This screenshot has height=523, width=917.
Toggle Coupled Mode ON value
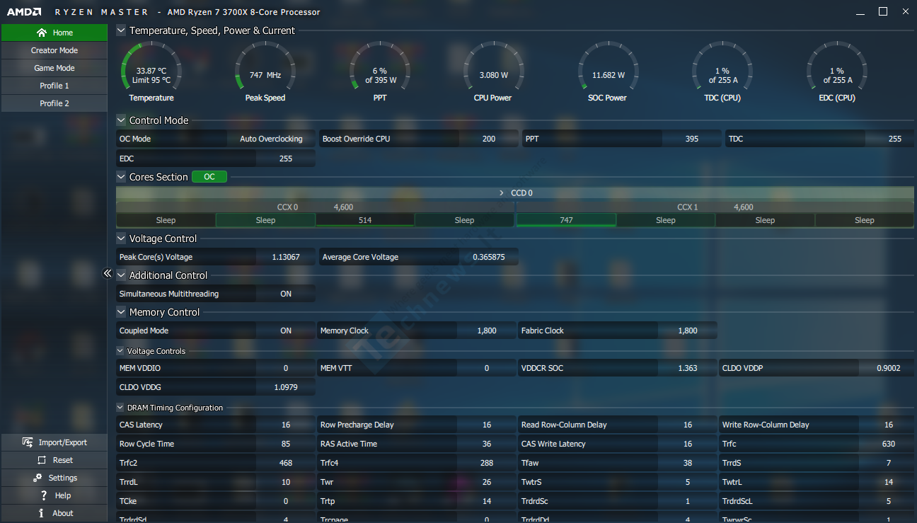[x=286, y=331]
